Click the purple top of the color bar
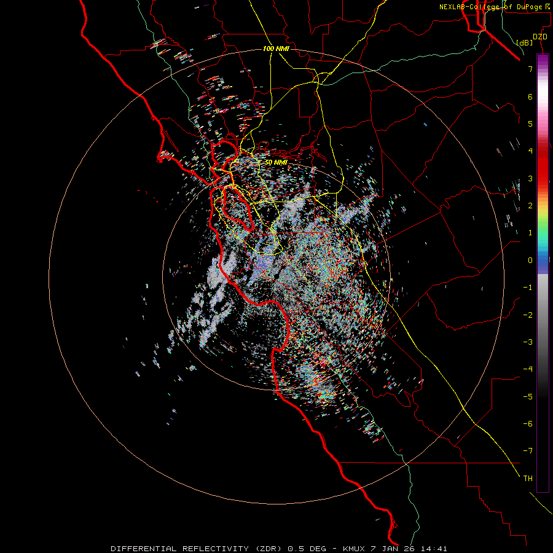553x553 pixels. pyautogui.click(x=543, y=59)
